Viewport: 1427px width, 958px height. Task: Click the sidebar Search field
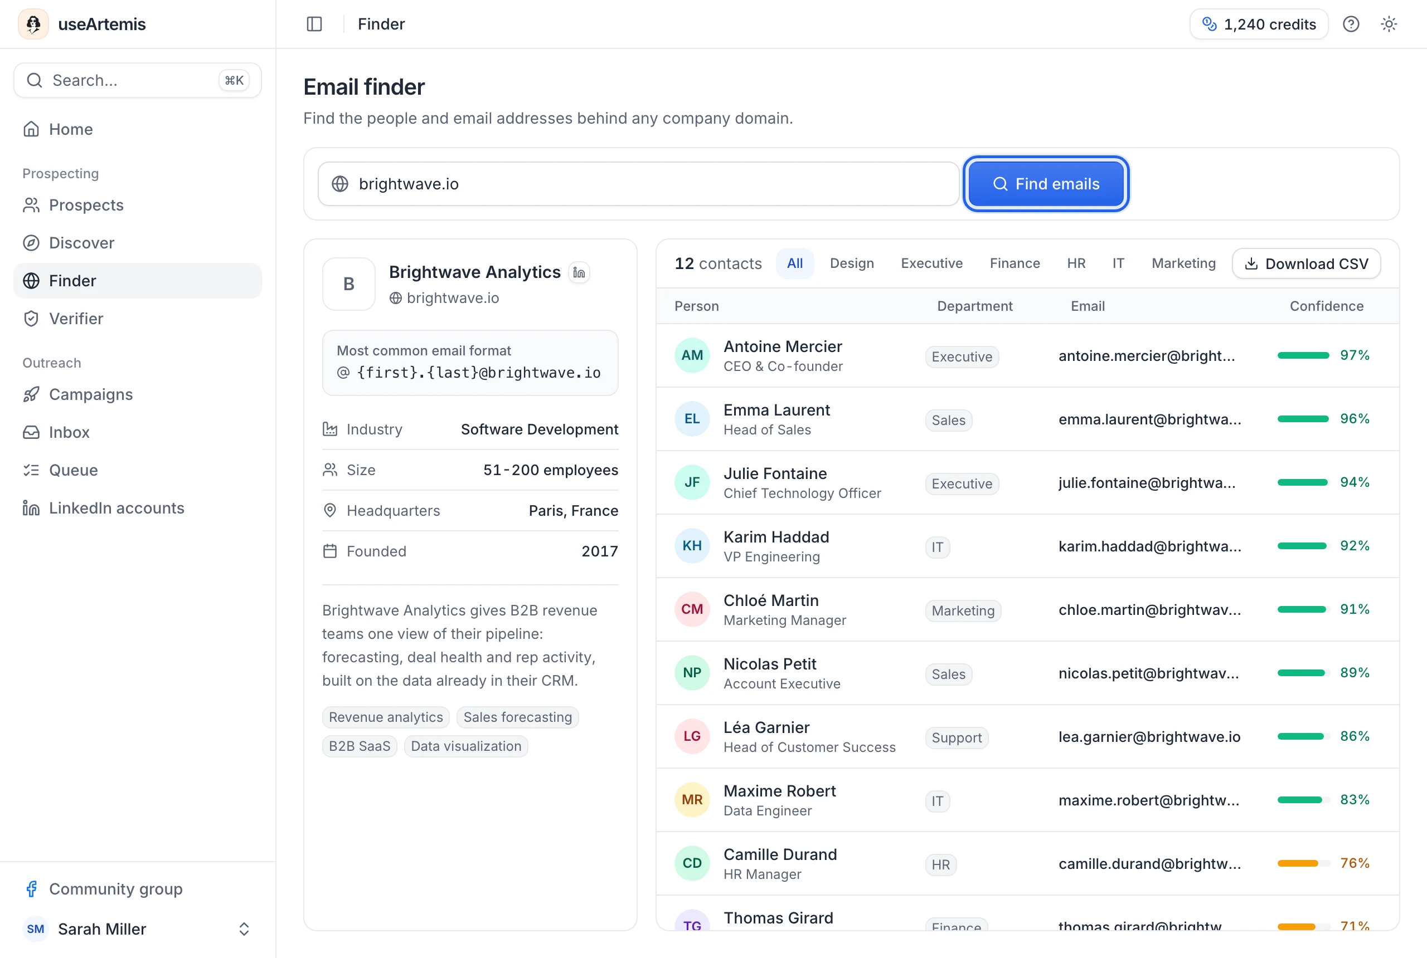click(x=138, y=80)
